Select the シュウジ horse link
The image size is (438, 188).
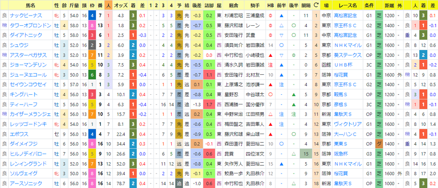point(19,45)
